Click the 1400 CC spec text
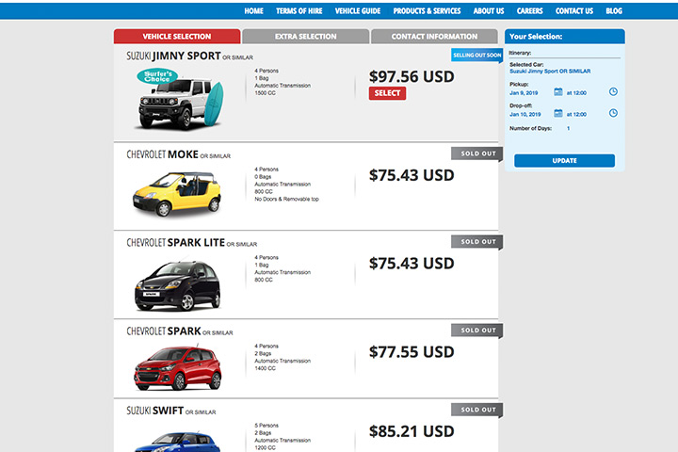The width and height of the screenshot is (678, 452). click(x=265, y=368)
